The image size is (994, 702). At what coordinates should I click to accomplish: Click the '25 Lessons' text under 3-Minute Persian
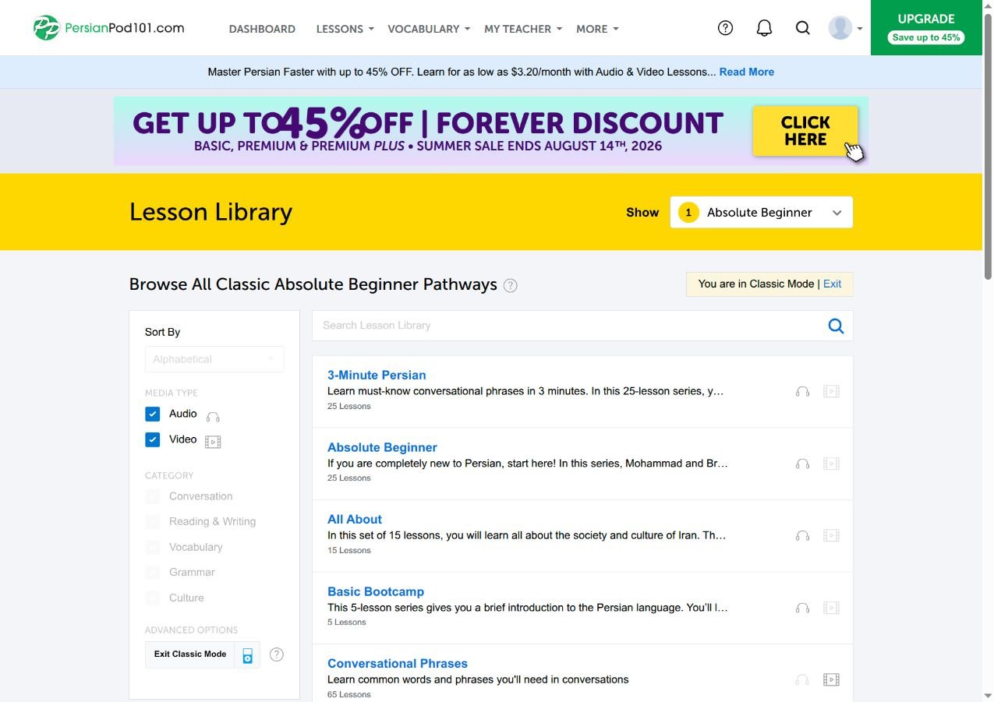click(x=348, y=406)
